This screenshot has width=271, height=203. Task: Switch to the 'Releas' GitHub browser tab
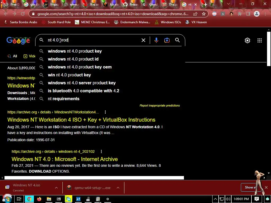pos(131,4)
